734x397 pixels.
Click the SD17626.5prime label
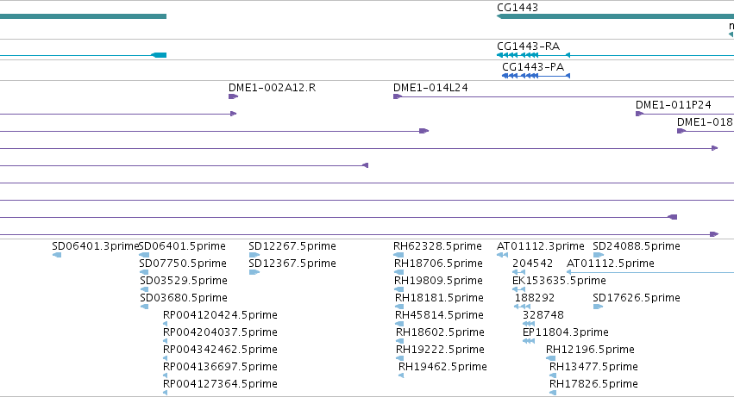tap(637, 298)
